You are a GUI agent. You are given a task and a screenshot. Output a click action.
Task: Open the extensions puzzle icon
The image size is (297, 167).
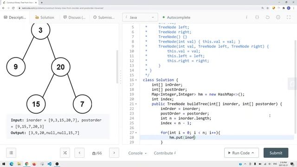(284, 8)
